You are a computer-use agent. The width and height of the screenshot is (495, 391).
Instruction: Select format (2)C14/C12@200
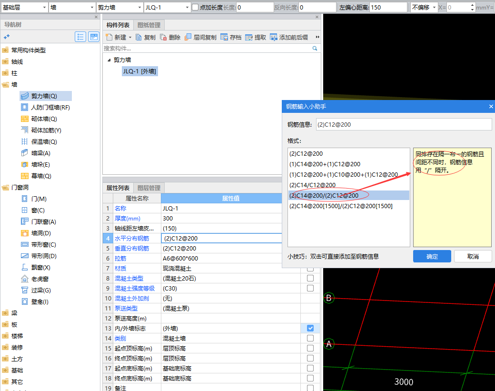point(348,185)
